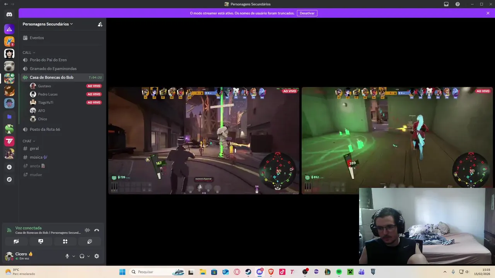Viewport: 495px width, 278px height.
Task: Click Gustavo's AO VIVO badge
Action: [94, 86]
